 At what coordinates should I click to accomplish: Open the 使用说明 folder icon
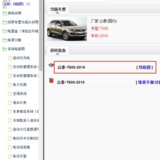coord(5,13)
